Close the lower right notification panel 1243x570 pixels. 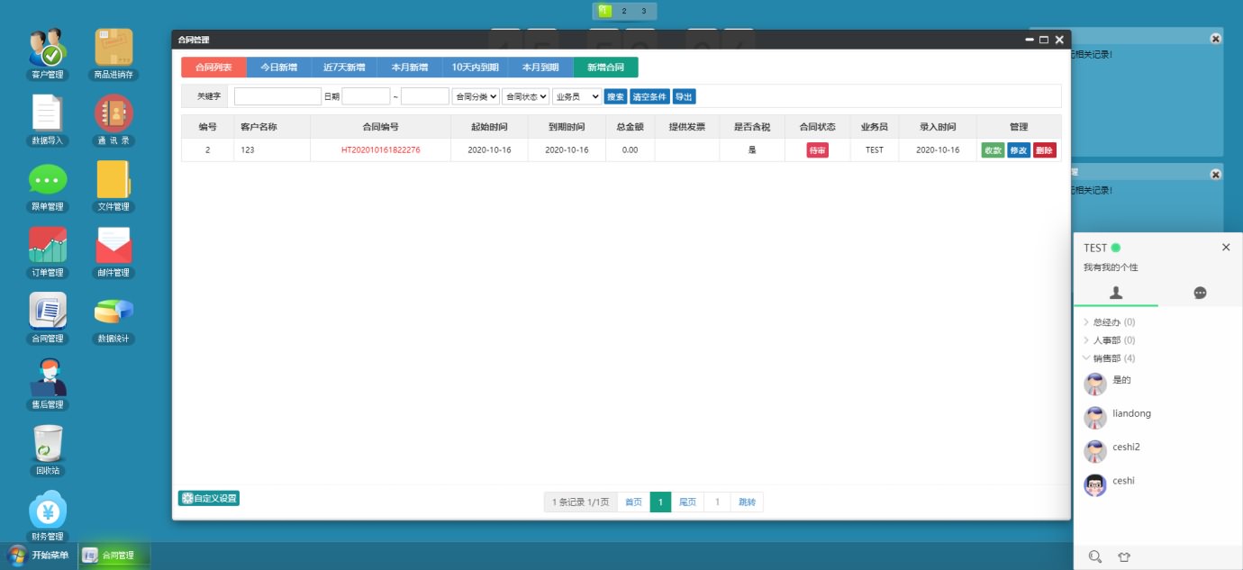pyautogui.click(x=1216, y=175)
